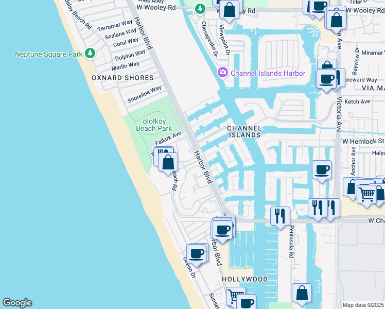Click the green park marker on W Wooley Rd
The height and width of the screenshot is (309, 385).
click(x=200, y=9)
